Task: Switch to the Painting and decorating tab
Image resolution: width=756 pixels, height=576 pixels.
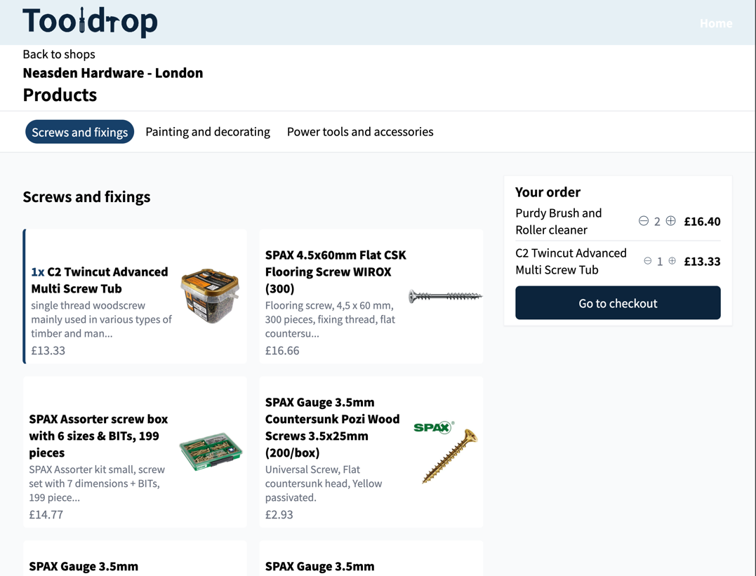Action: (208, 131)
